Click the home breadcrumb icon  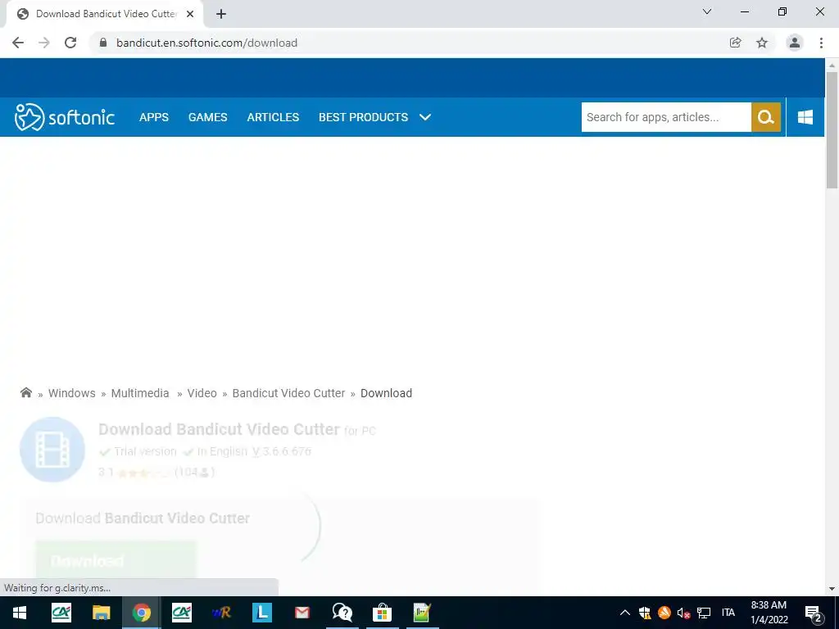point(25,392)
